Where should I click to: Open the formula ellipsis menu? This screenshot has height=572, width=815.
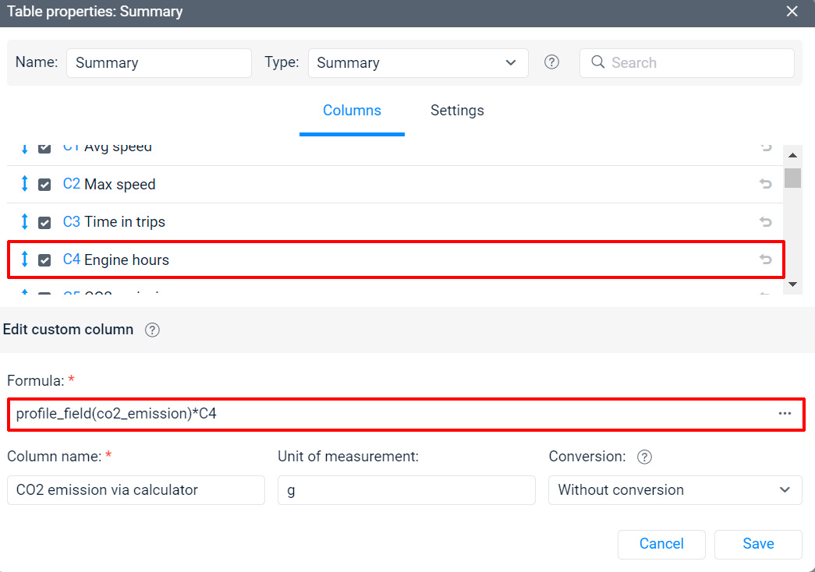click(785, 414)
